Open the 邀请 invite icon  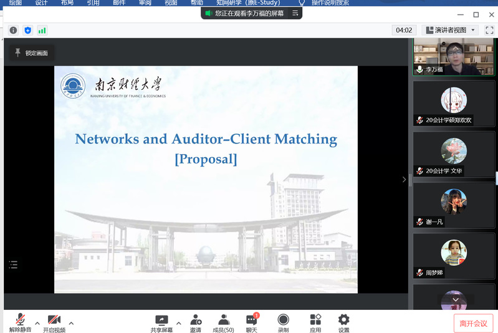tap(196, 321)
